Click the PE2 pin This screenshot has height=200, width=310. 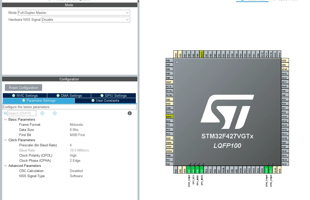click(x=170, y=61)
